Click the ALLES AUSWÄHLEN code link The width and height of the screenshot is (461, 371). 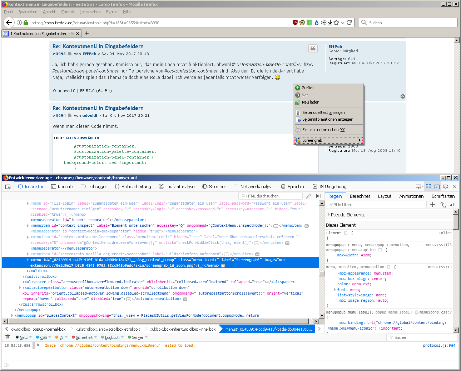tap(82, 138)
